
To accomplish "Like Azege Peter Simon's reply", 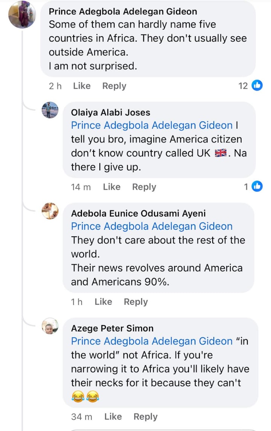I will 113,416.
